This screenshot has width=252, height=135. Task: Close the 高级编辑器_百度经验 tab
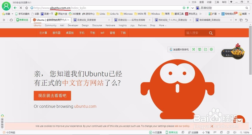[231, 20]
